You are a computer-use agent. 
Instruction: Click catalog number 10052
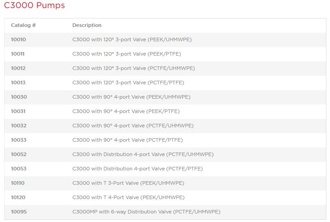click(x=19, y=154)
